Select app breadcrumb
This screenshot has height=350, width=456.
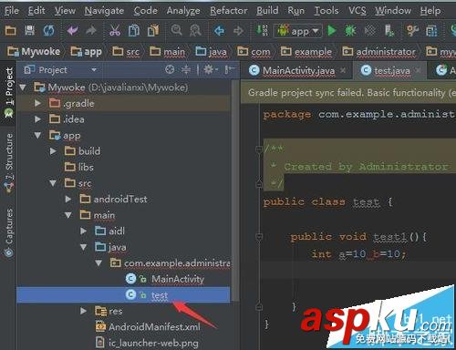coord(86,52)
